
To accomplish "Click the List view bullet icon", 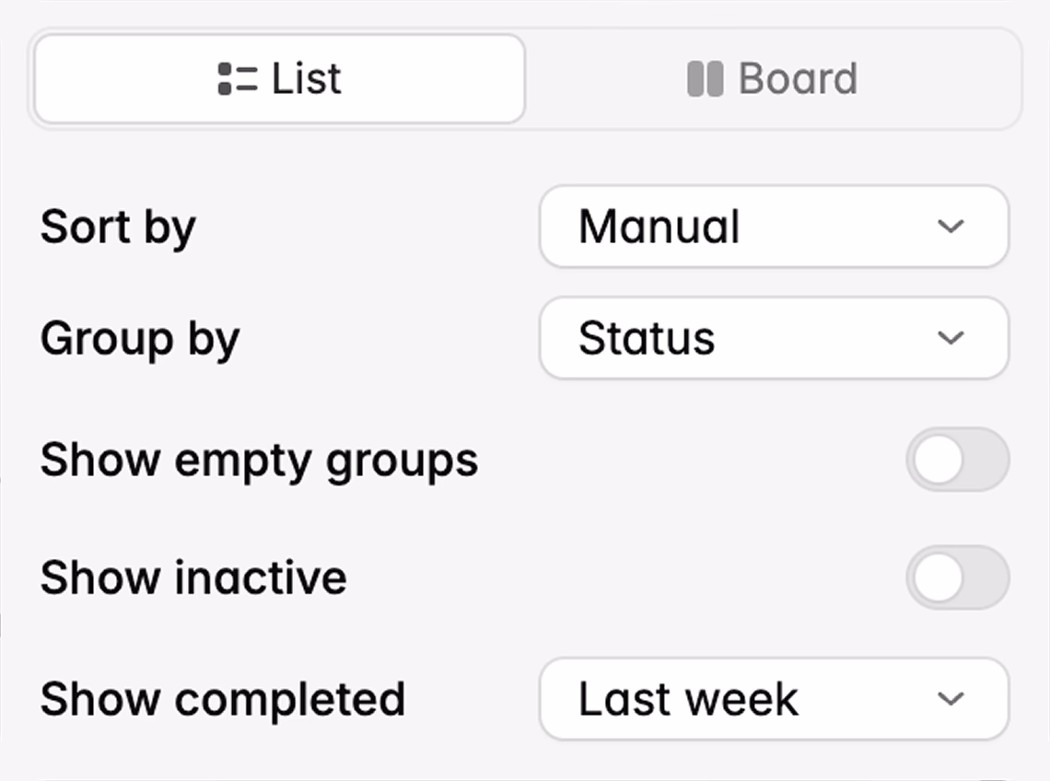I will pyautogui.click(x=238, y=78).
